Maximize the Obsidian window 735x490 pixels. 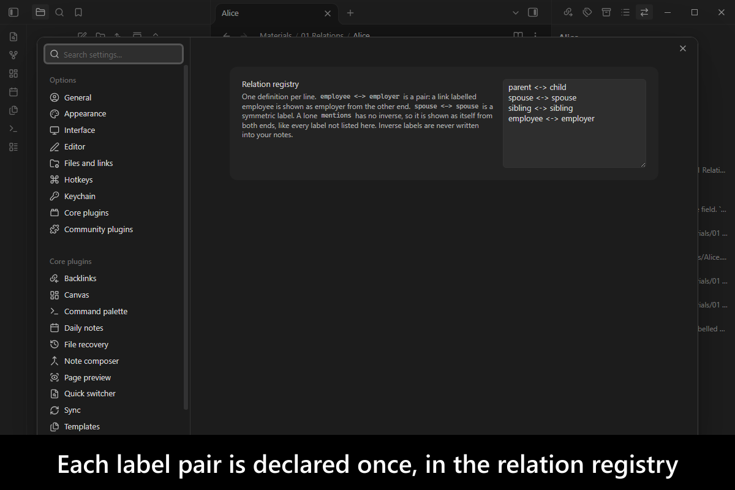pyautogui.click(x=695, y=12)
